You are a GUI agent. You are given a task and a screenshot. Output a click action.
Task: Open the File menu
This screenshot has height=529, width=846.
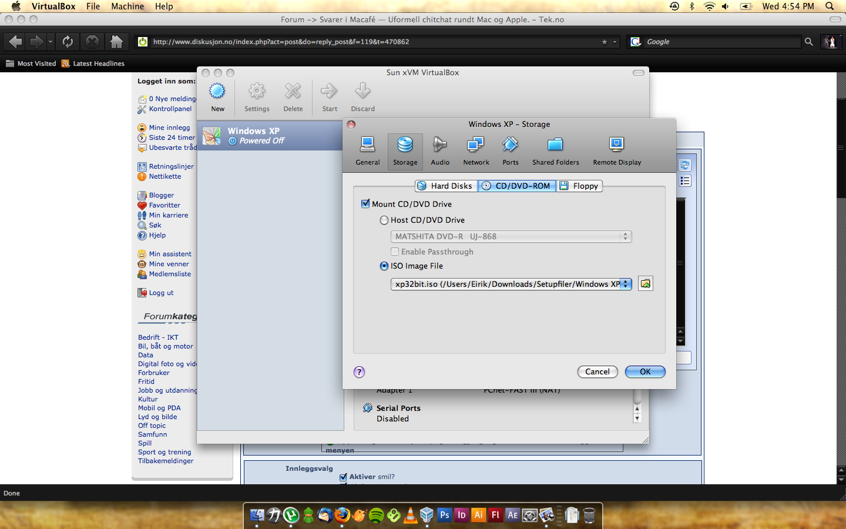pos(93,6)
